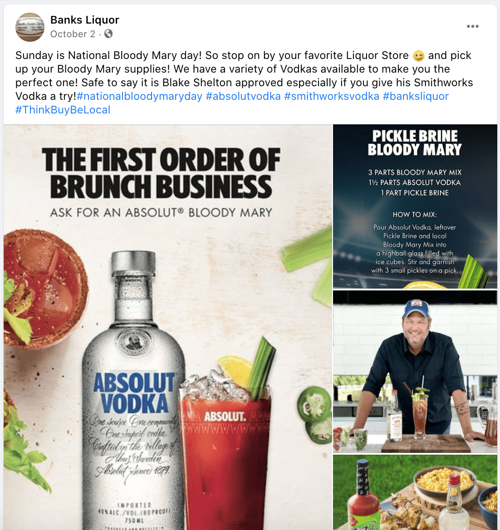The width and height of the screenshot is (500, 530).
Task: Open the #absolutvodka hashtag
Action: (243, 96)
